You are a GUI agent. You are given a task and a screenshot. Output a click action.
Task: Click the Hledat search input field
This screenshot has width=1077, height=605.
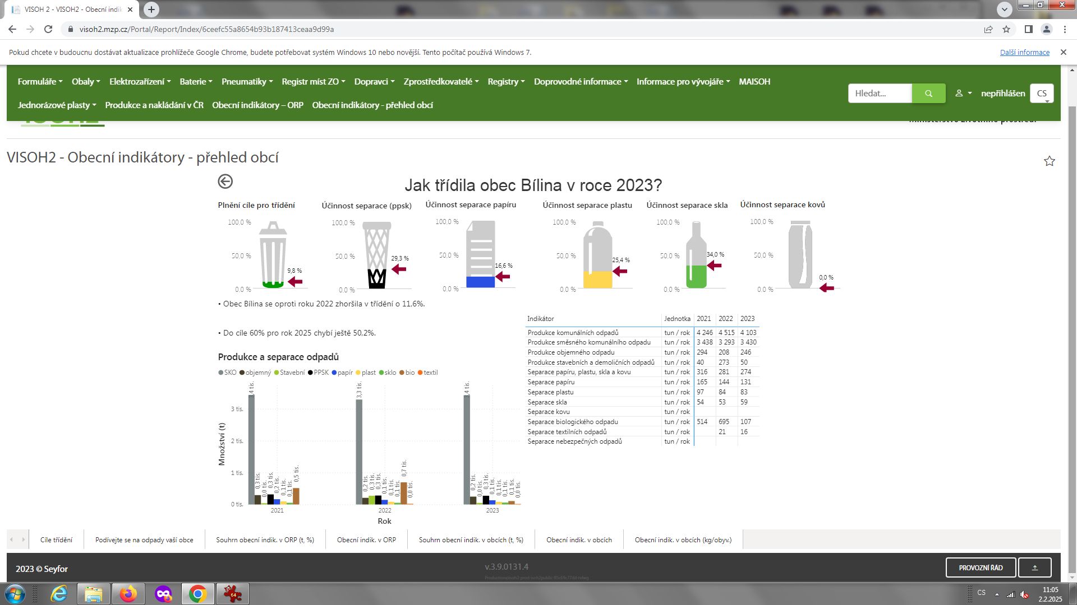point(880,94)
